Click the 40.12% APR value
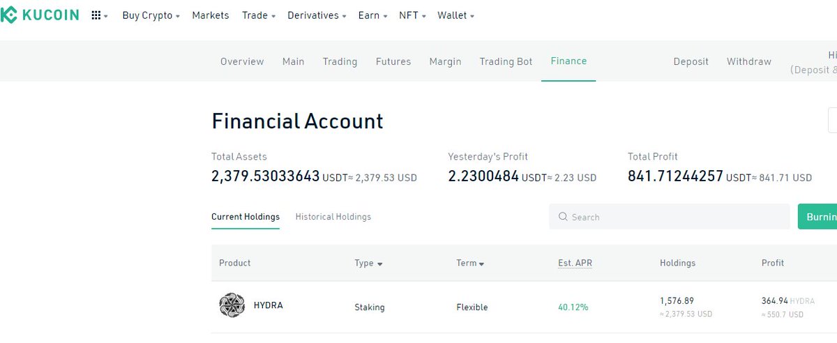This screenshot has width=837, height=343. [x=573, y=307]
